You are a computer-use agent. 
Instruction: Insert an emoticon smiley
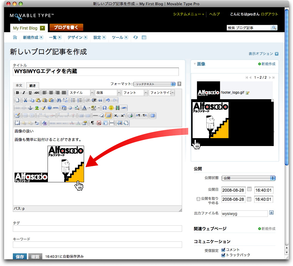tap(111, 108)
